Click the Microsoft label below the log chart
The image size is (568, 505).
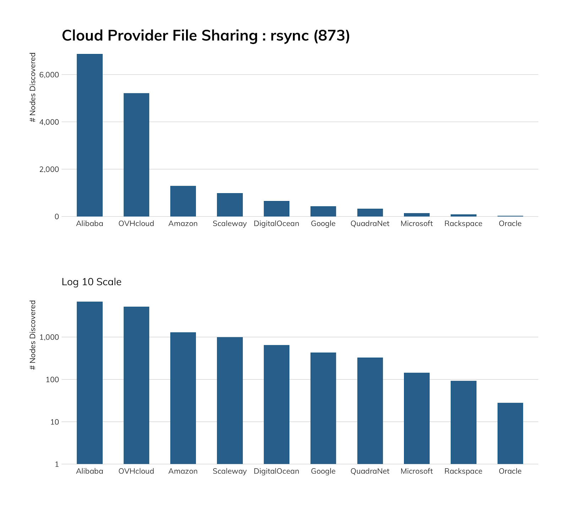pos(416,471)
